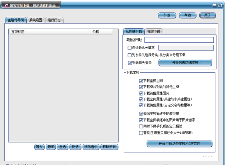Click 开始下载这些宝贝为CSV文件 button
Image resolution: width=225 pixels, height=165 pixels.
tap(179, 144)
